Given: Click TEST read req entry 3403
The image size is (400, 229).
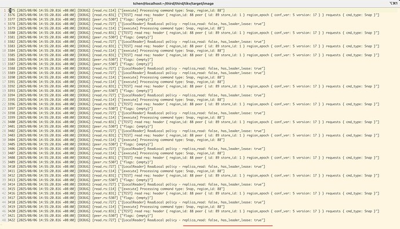Looking at the screenshot, I should (x=194, y=135).
